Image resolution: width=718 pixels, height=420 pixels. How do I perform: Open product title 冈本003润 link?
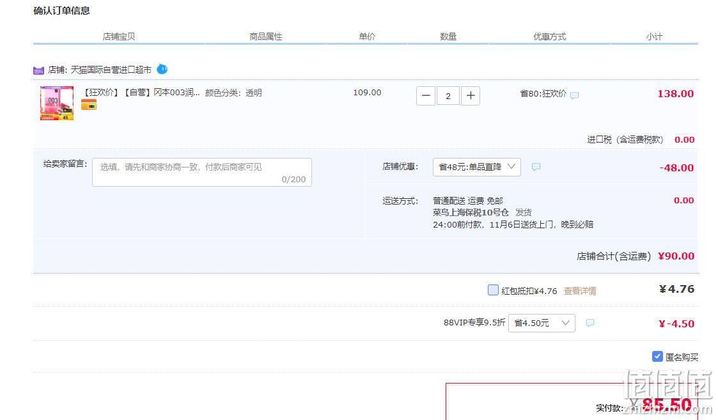pos(141,93)
